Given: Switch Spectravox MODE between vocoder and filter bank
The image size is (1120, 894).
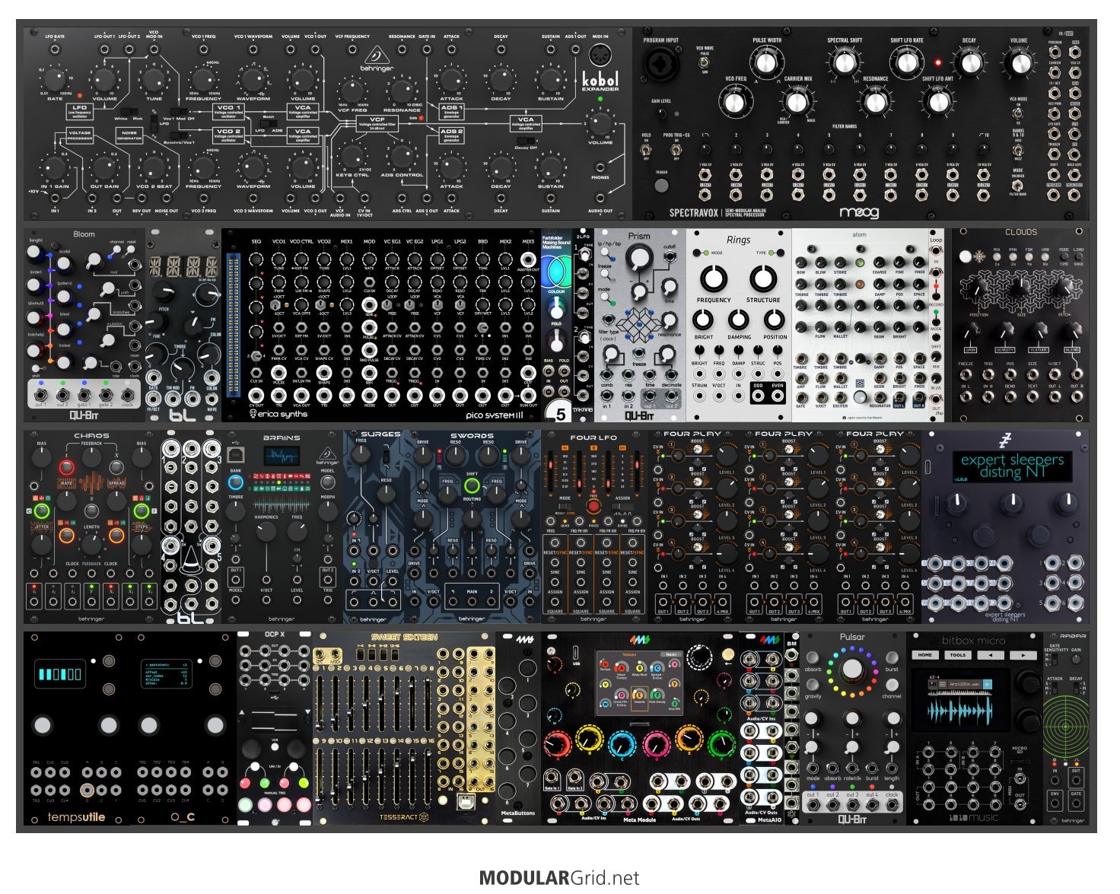Looking at the screenshot, I should (x=1019, y=185).
